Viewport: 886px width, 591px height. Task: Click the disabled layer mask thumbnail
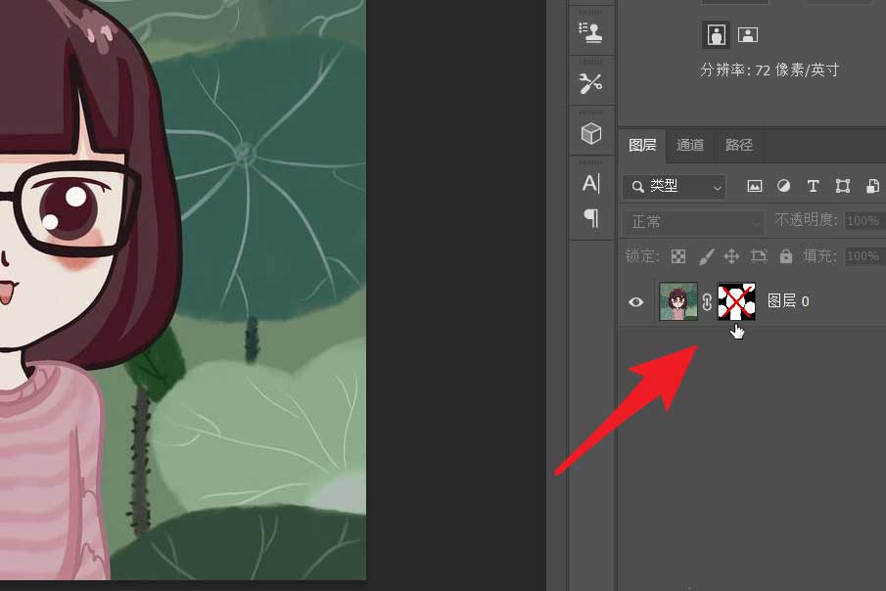[x=736, y=301]
